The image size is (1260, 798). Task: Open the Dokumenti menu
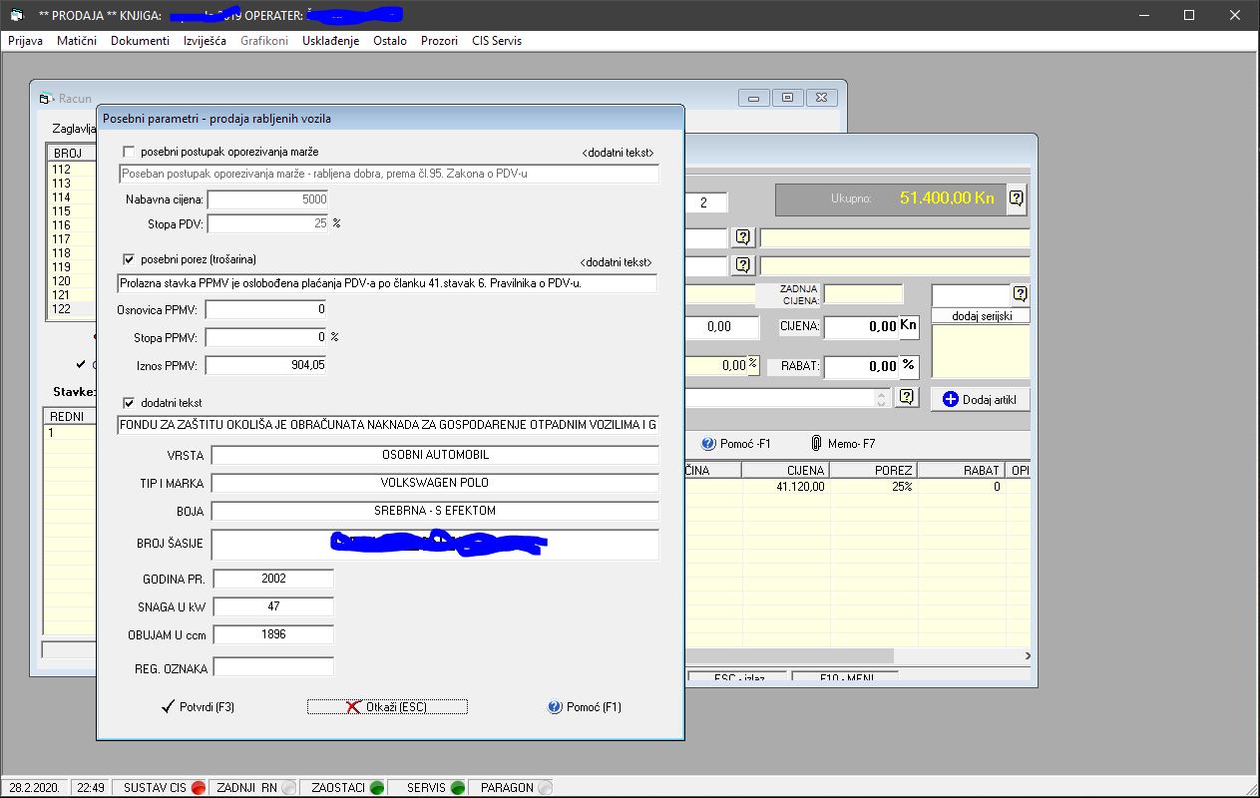coord(140,41)
